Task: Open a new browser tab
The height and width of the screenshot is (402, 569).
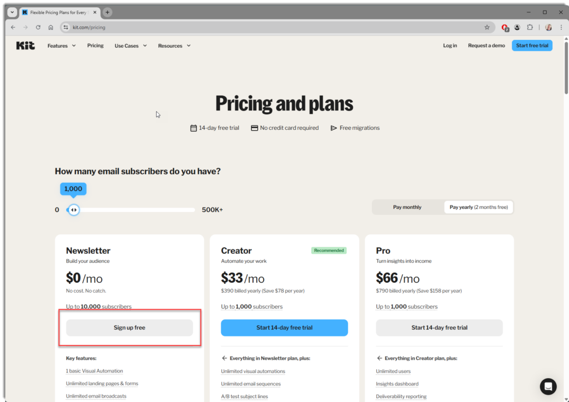Action: (107, 12)
